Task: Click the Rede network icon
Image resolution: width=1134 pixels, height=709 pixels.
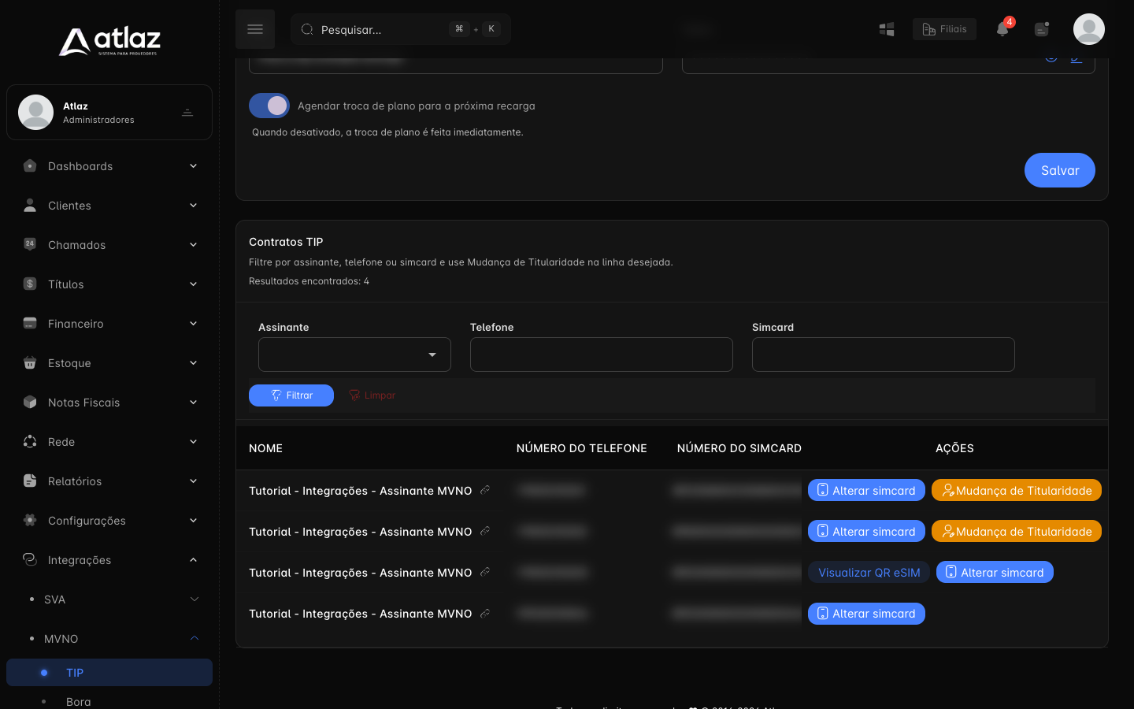Action: point(30,441)
